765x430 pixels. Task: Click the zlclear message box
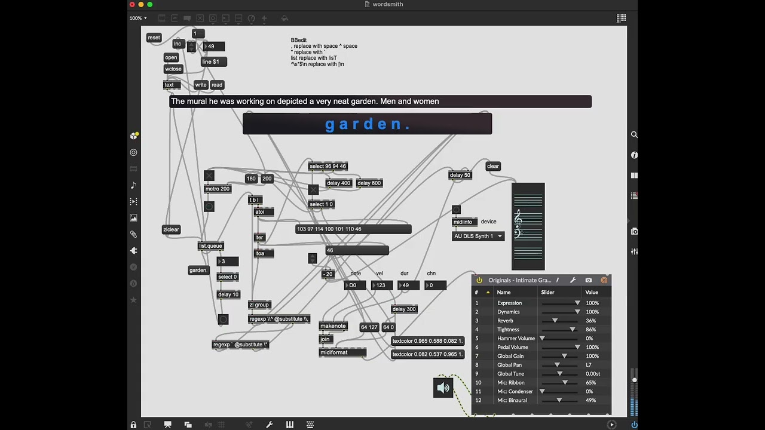(171, 229)
